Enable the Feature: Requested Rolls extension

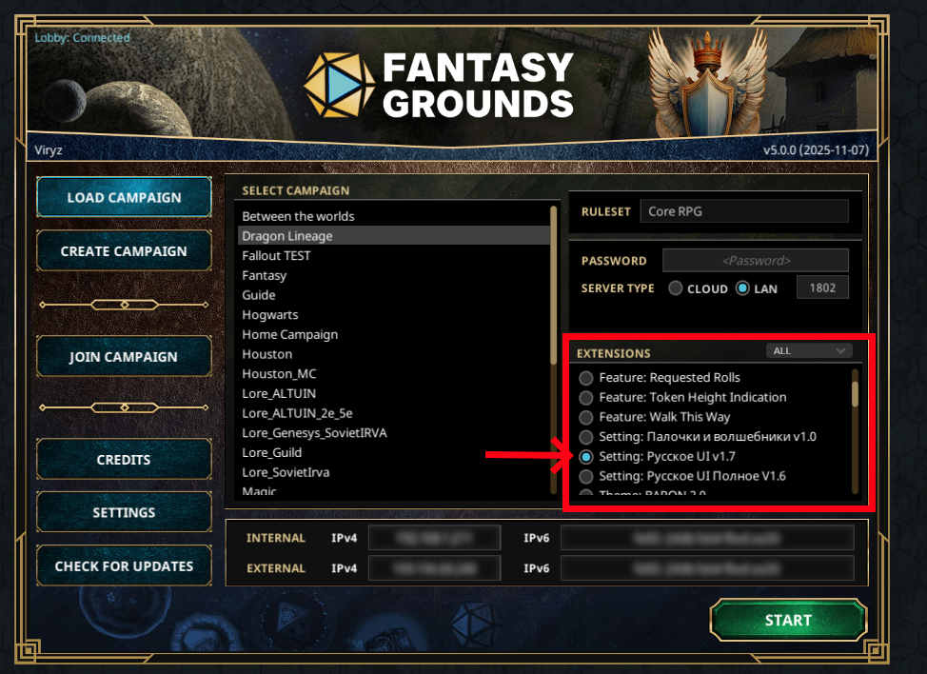pos(586,378)
